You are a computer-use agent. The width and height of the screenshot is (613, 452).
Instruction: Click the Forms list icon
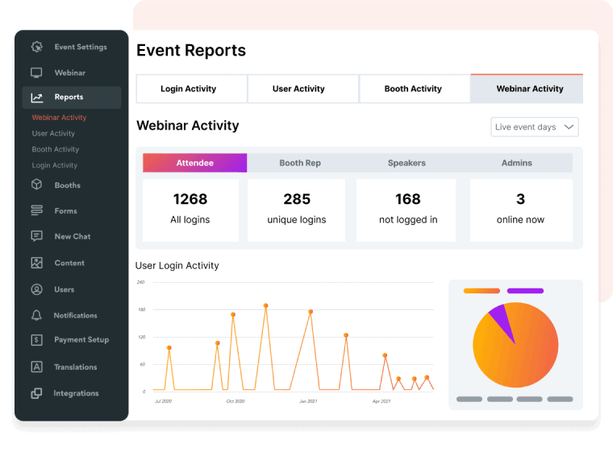pos(36,211)
